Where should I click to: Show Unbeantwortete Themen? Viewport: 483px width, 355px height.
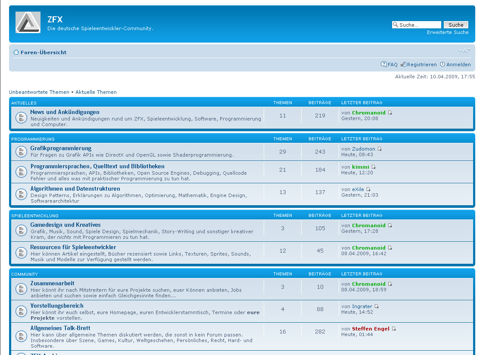tap(39, 92)
